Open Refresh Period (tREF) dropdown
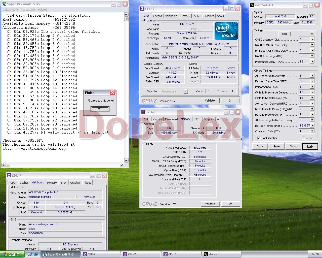 (312, 125)
